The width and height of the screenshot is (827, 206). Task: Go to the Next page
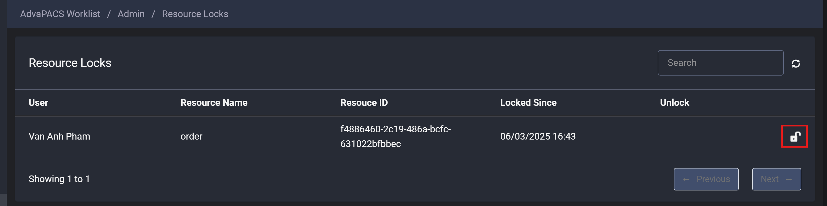coord(776,179)
